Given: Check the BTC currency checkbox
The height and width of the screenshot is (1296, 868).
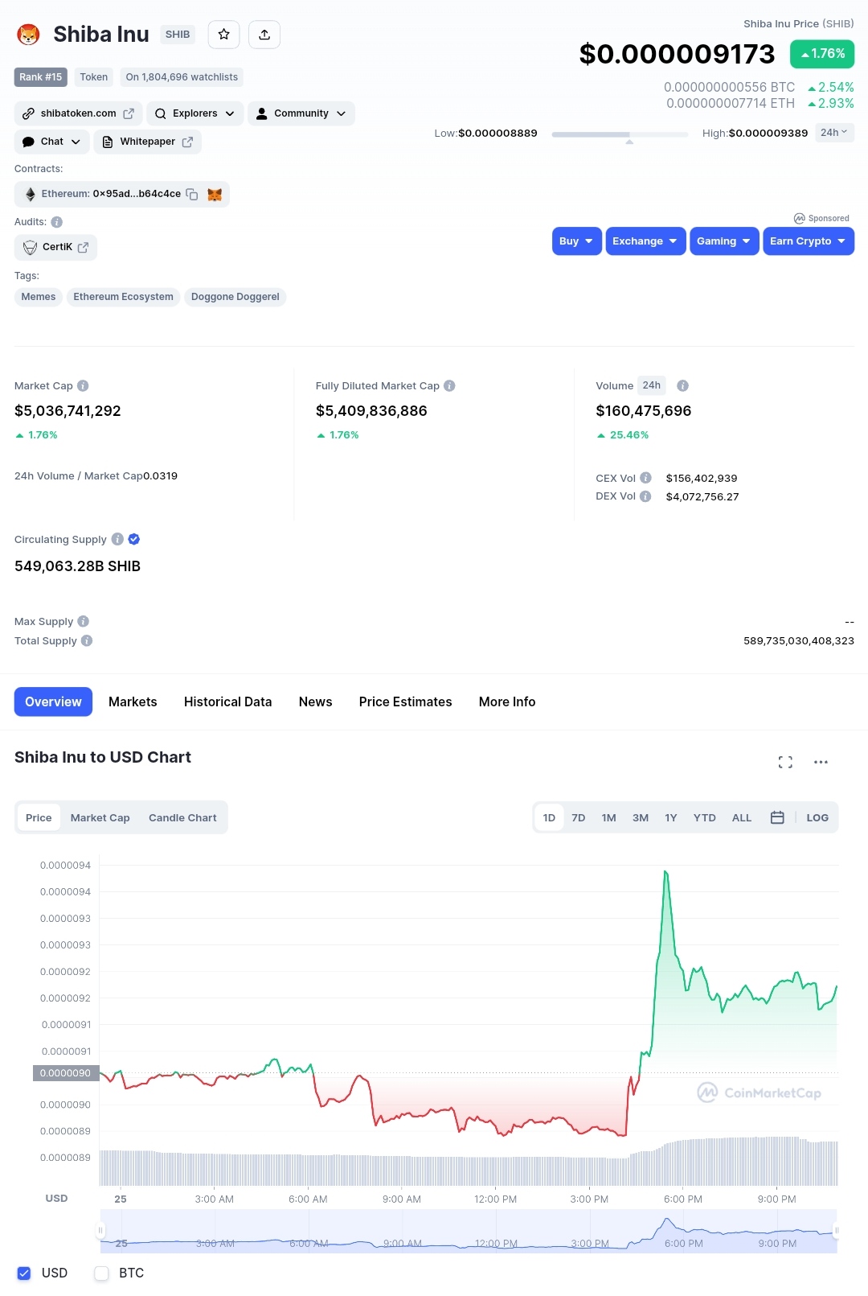Looking at the screenshot, I should 101,1273.
